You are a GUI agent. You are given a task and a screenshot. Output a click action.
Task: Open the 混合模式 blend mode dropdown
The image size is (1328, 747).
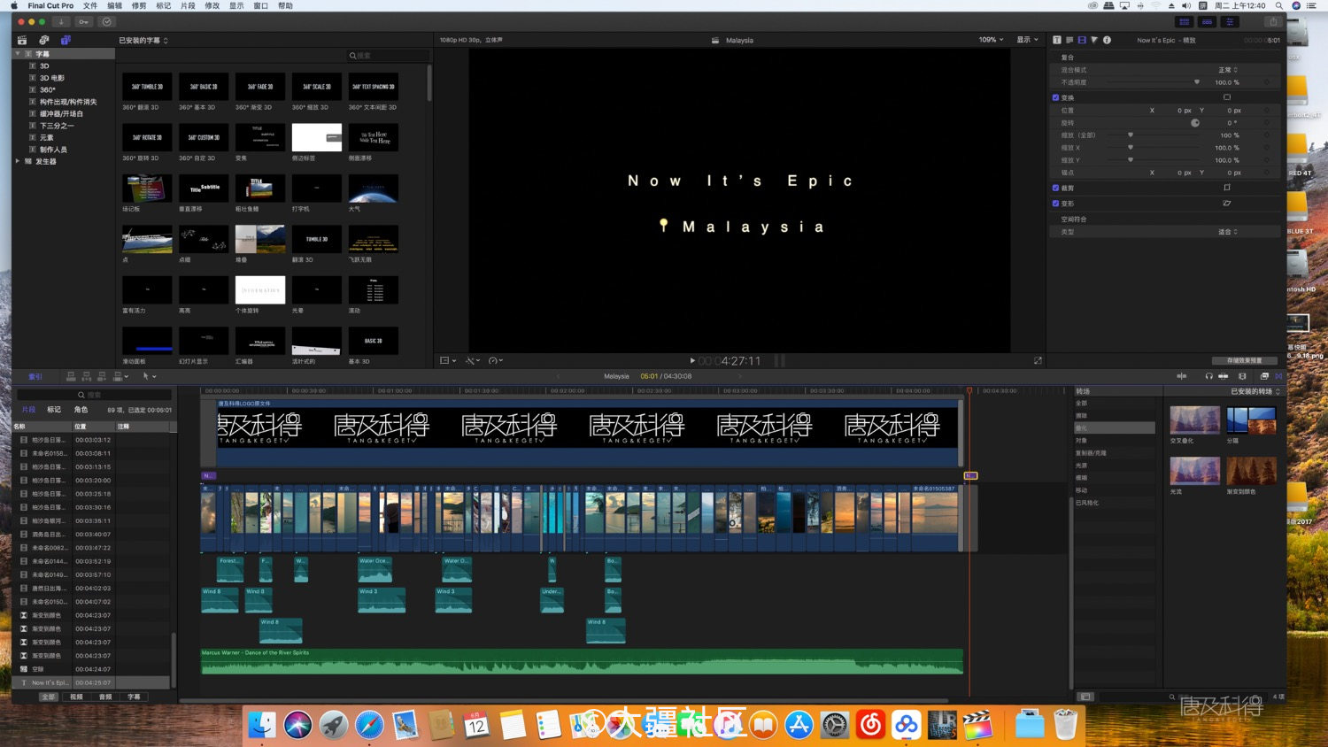1228,70
